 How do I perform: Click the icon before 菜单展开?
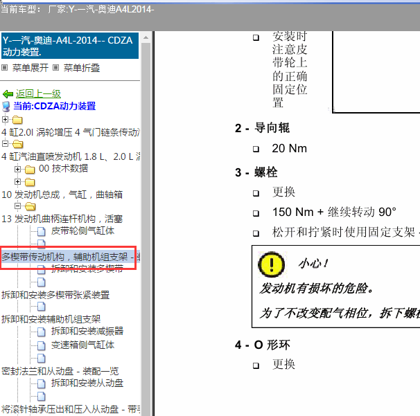click(x=4, y=67)
